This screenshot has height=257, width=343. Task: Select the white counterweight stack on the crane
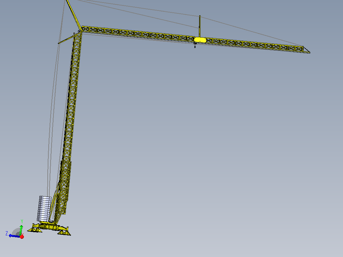click(x=44, y=209)
